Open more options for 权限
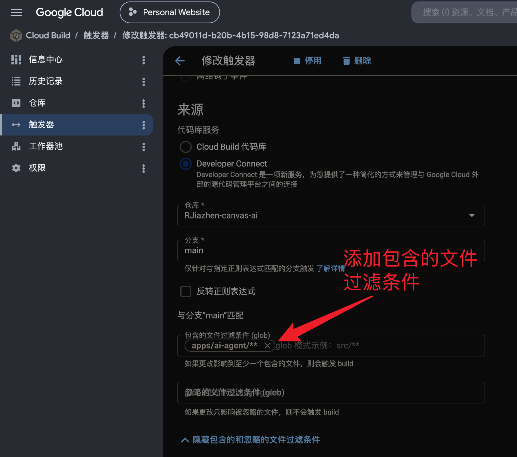This screenshot has height=457, width=517. point(144,169)
